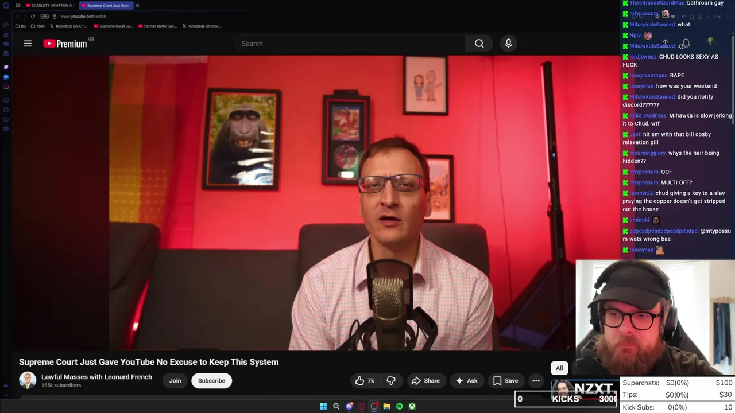Open the Nolimitzor on X bookmark
735x413 pixels.
pyautogui.click(x=69, y=26)
